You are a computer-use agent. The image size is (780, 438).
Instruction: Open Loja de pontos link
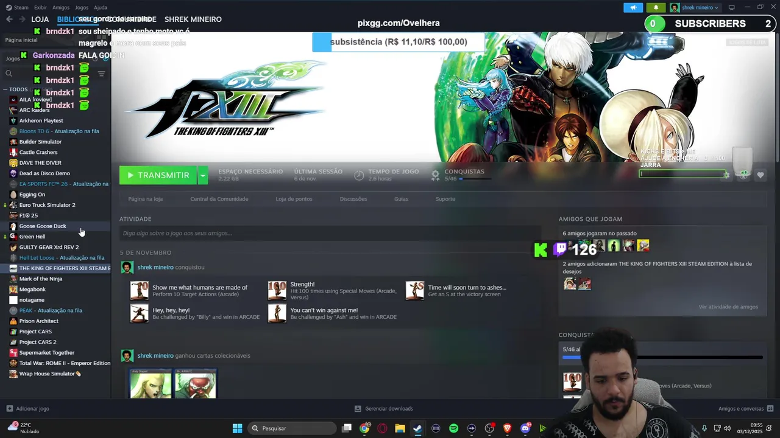pyautogui.click(x=294, y=199)
